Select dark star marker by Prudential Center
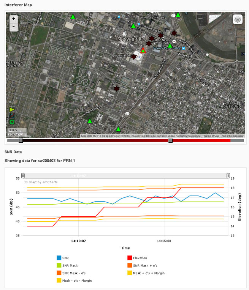The width and height of the screenshot is (249, 290). point(134,57)
